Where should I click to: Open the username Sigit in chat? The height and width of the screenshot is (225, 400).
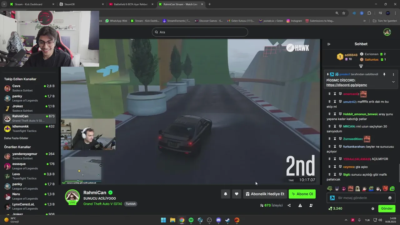(347, 175)
